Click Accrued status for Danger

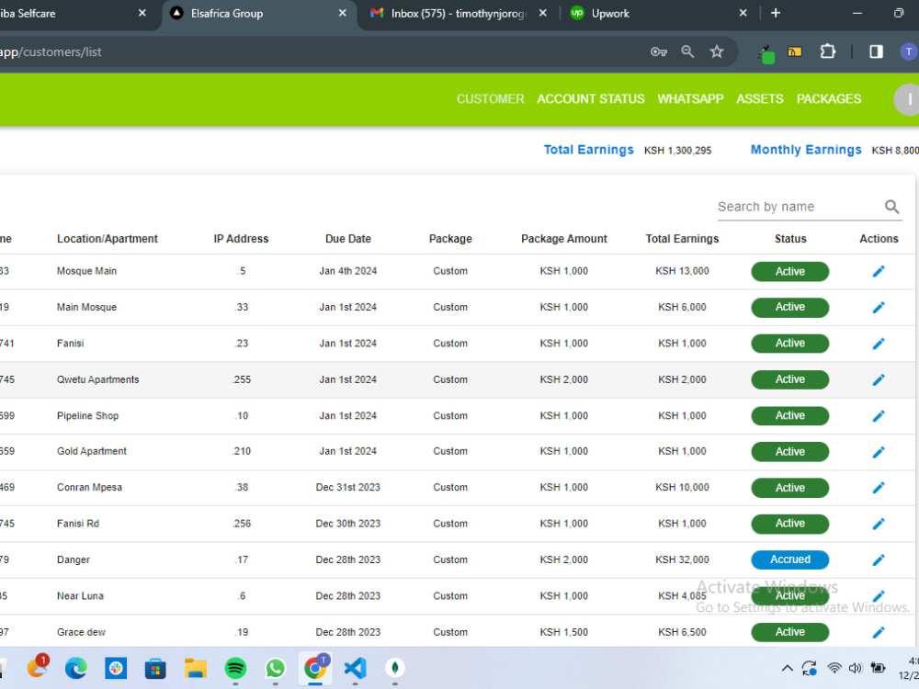point(790,559)
